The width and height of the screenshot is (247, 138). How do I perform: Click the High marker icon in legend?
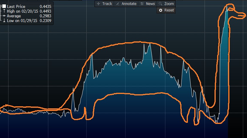[4, 11]
